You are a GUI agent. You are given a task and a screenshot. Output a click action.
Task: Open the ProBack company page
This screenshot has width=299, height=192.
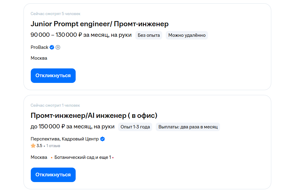(39, 47)
